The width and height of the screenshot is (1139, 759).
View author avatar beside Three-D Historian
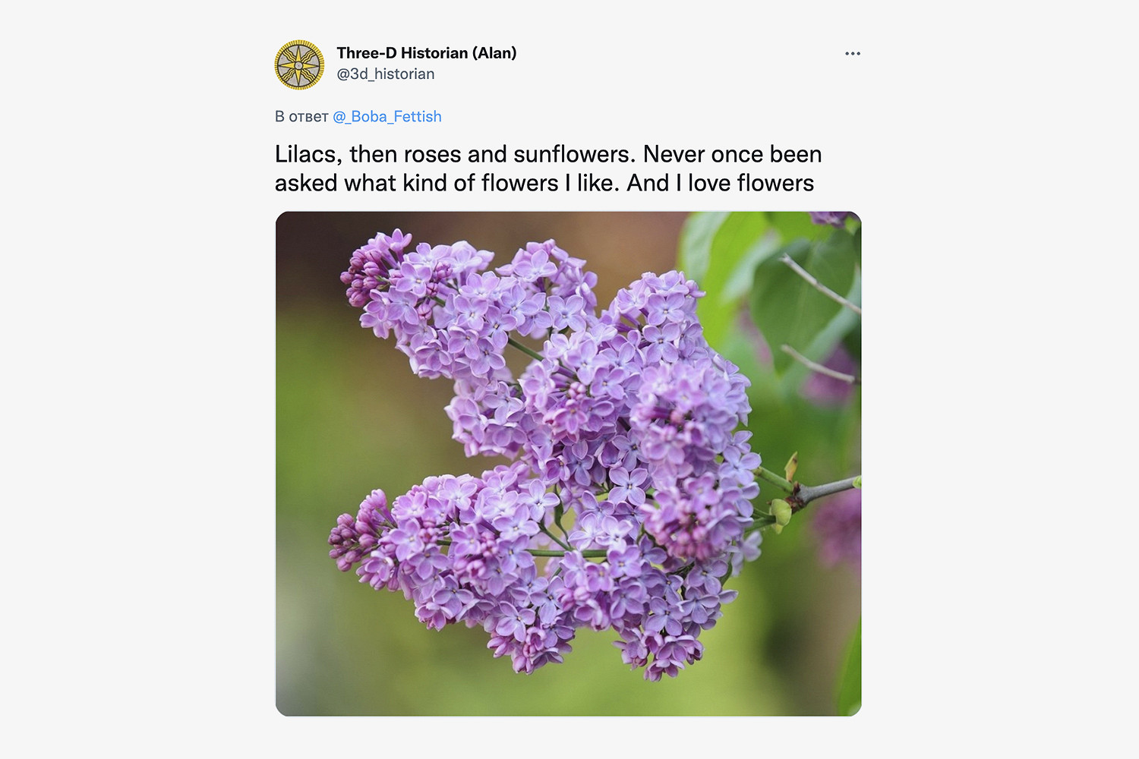(x=299, y=65)
